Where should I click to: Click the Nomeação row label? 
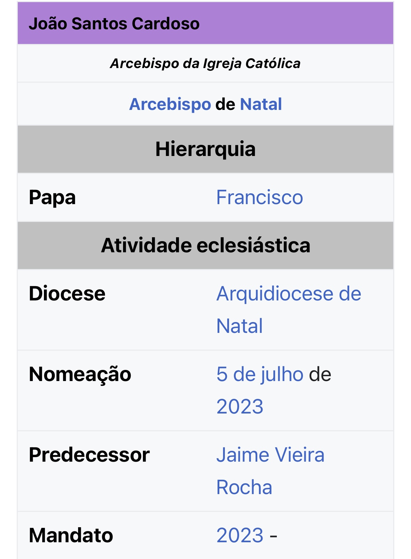point(80,374)
